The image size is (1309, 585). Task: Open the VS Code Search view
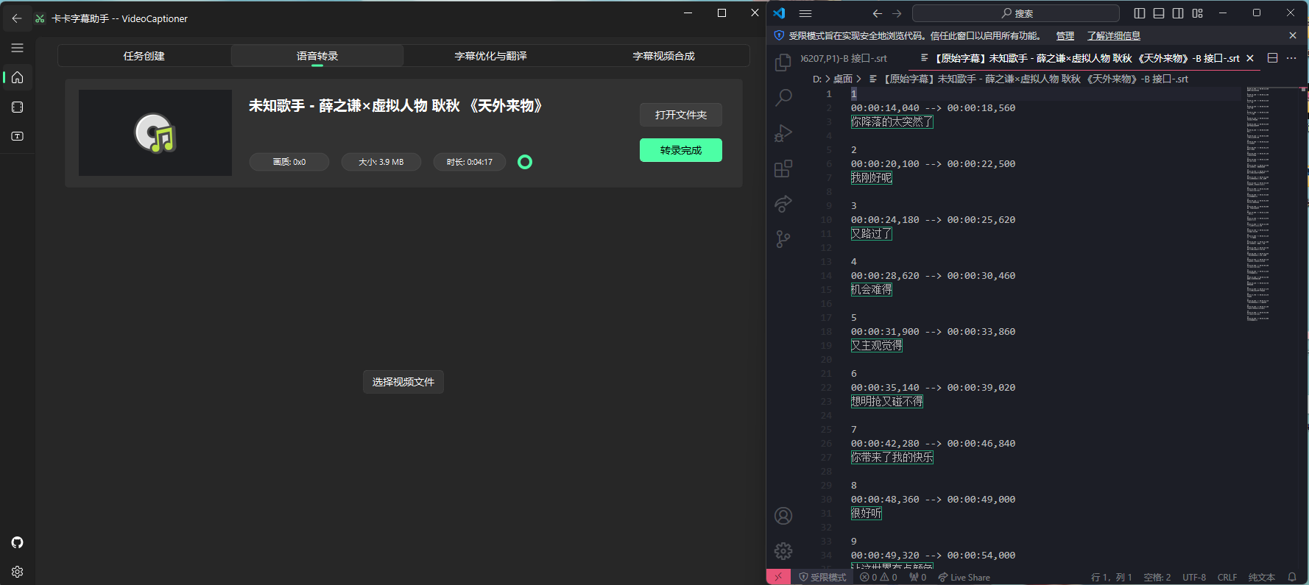pos(783,97)
